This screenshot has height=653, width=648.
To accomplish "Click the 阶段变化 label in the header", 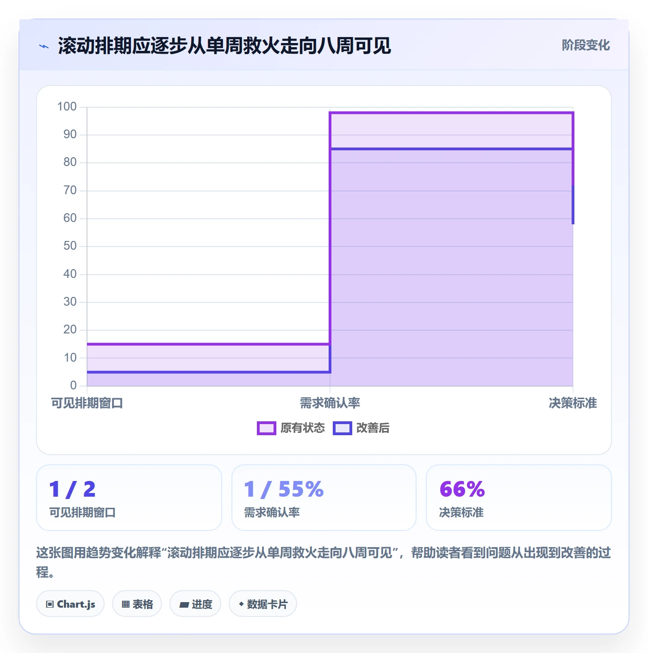I will tap(586, 45).
